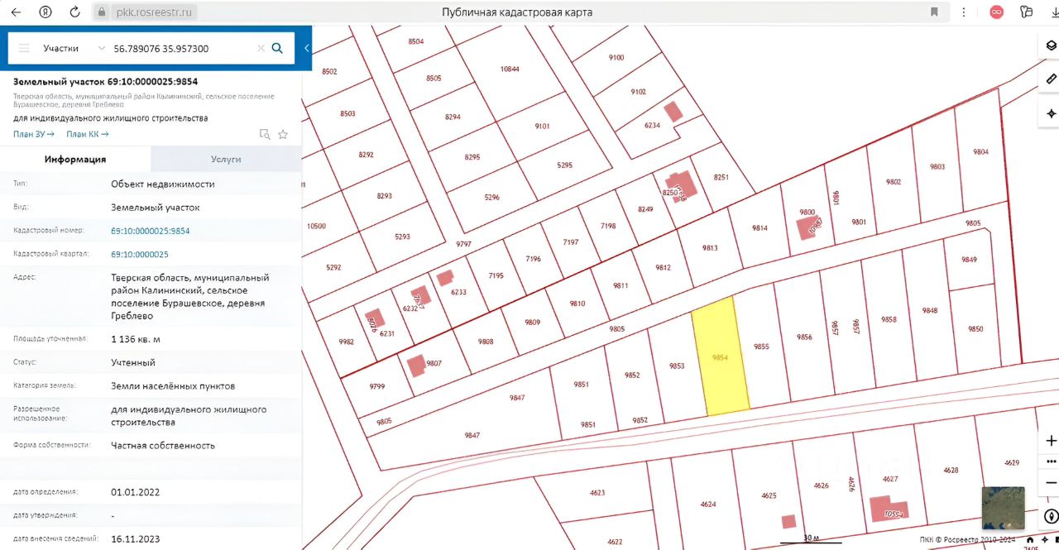The image size is (1059, 550).
Task: Select parcel 5293 on the map
Action: coord(402,237)
